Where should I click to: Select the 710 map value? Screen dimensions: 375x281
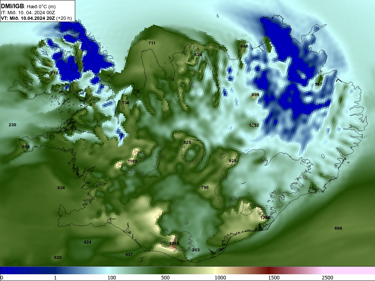click(x=54, y=73)
